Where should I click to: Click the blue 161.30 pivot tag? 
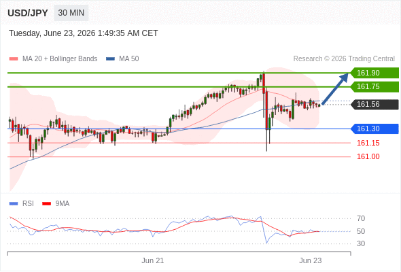tap(374, 129)
